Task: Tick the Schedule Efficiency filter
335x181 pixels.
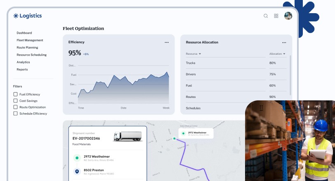Action: [15, 114]
